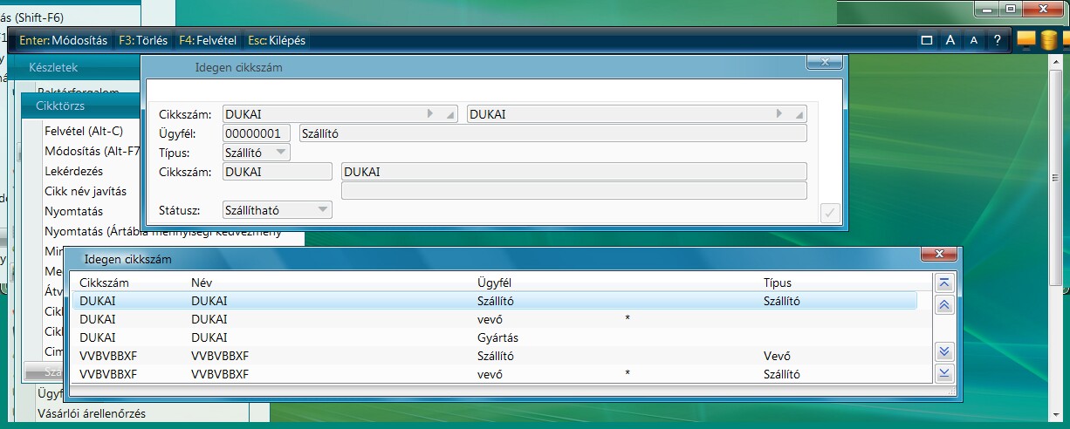Select Cikk név javítás in the Cikktörzs menu
The width and height of the screenshot is (1070, 429).
[86, 191]
